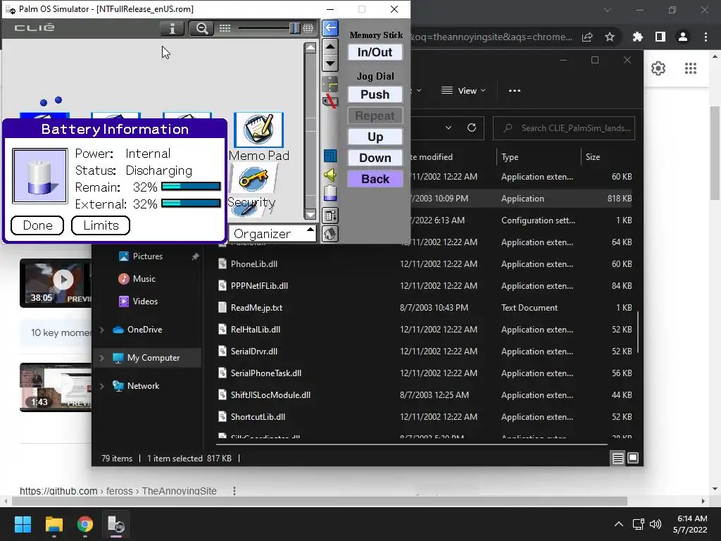Click the yellow speaker volume icon
Screen dimensions: 721x541
[330, 175]
